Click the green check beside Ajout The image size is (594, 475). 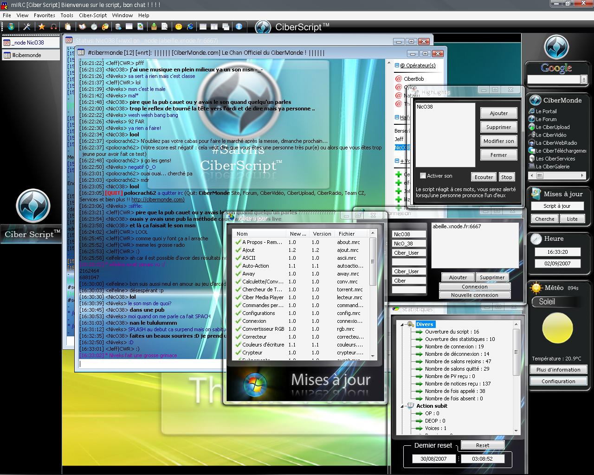pyautogui.click(x=238, y=250)
